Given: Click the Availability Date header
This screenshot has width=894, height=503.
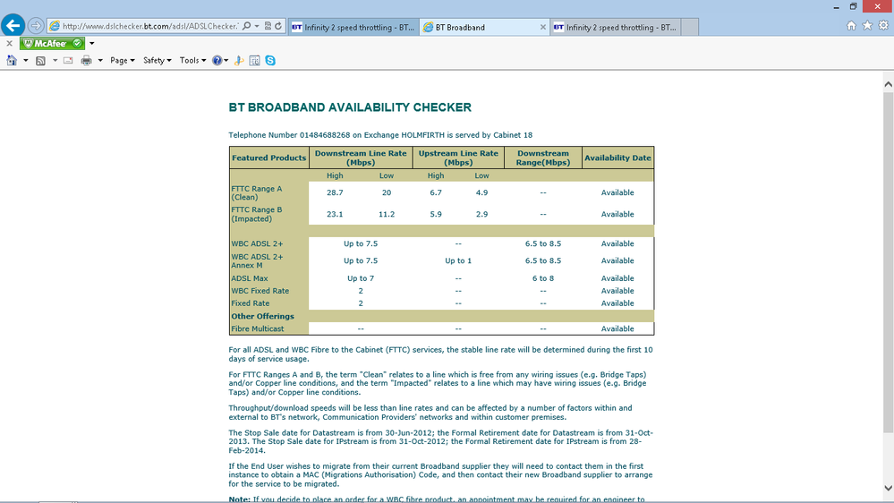Looking at the screenshot, I should click(x=617, y=158).
